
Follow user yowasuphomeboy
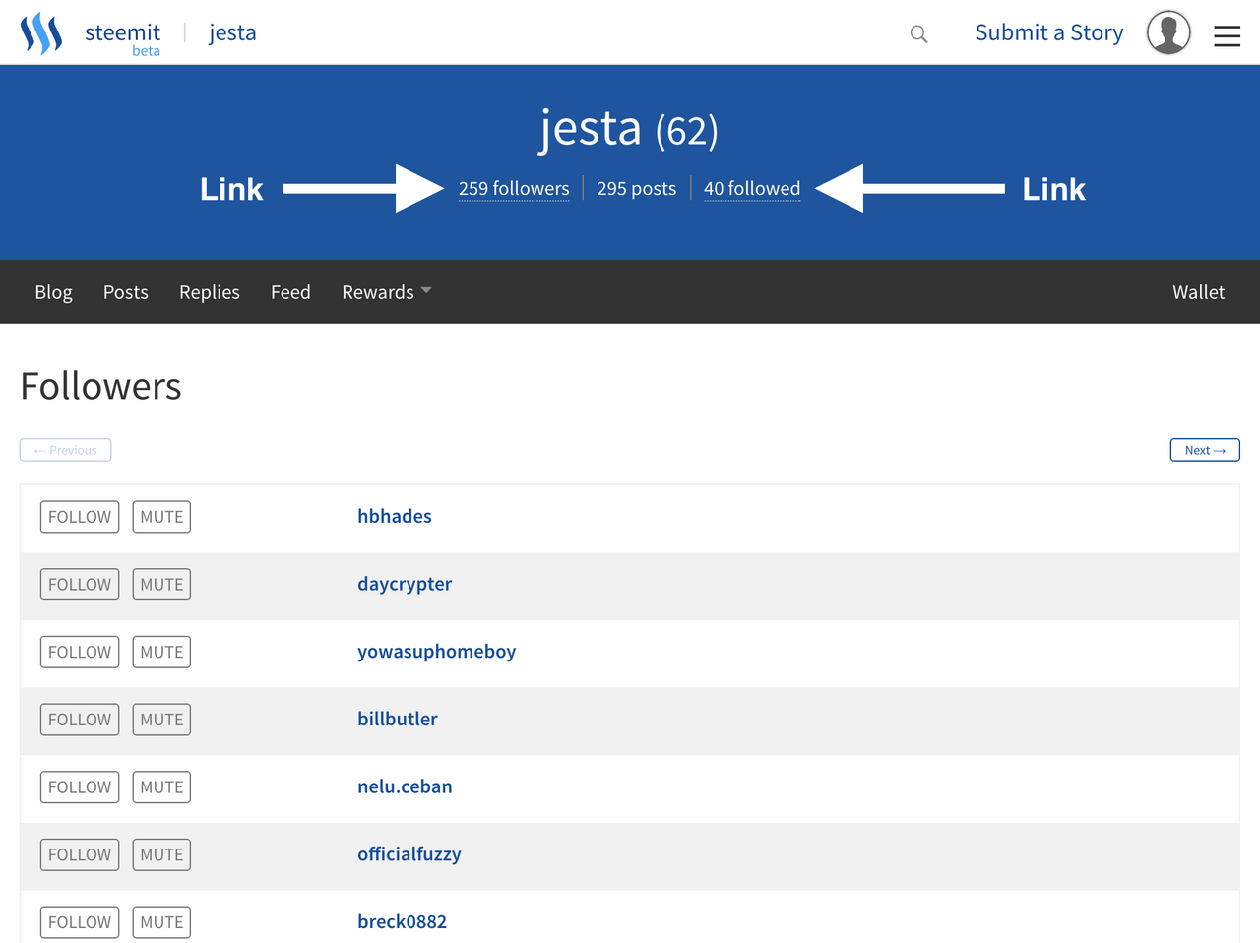tap(80, 652)
